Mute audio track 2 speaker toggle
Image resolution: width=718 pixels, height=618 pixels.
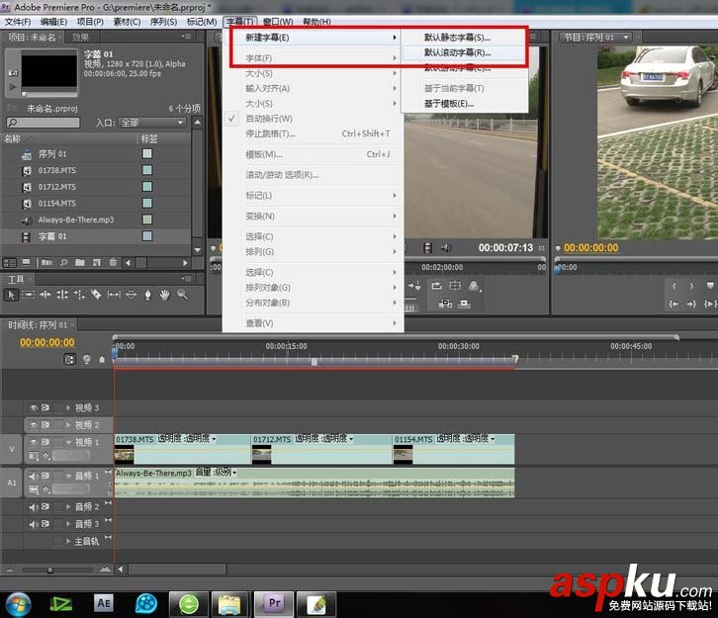(34, 507)
